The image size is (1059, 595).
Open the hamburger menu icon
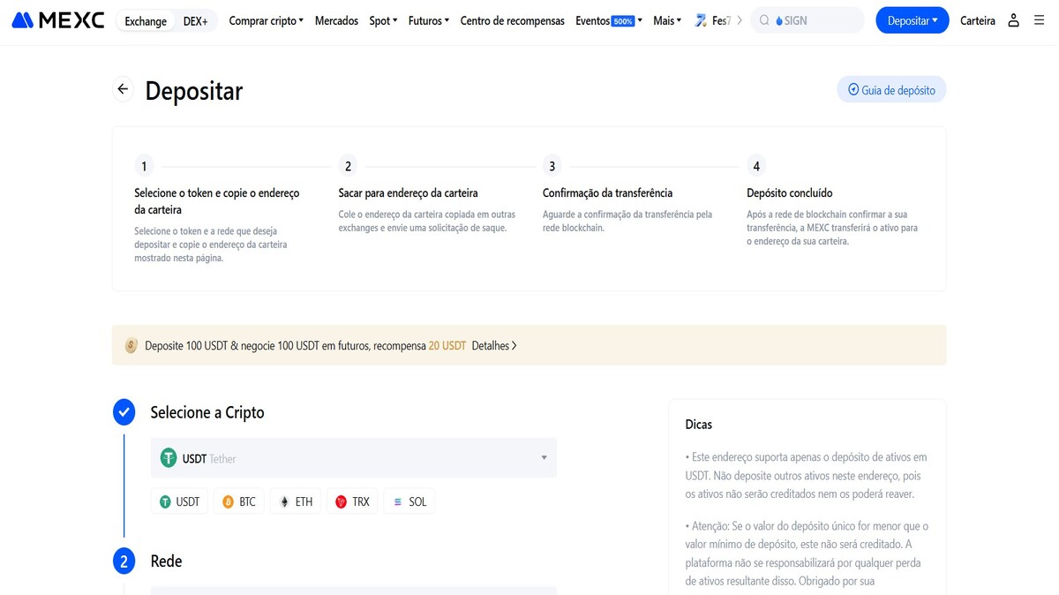click(1039, 20)
